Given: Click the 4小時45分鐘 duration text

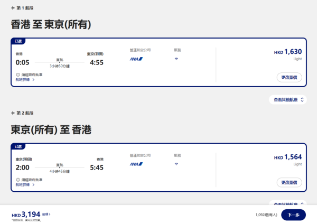Looking at the screenshot, I should pos(60,172).
